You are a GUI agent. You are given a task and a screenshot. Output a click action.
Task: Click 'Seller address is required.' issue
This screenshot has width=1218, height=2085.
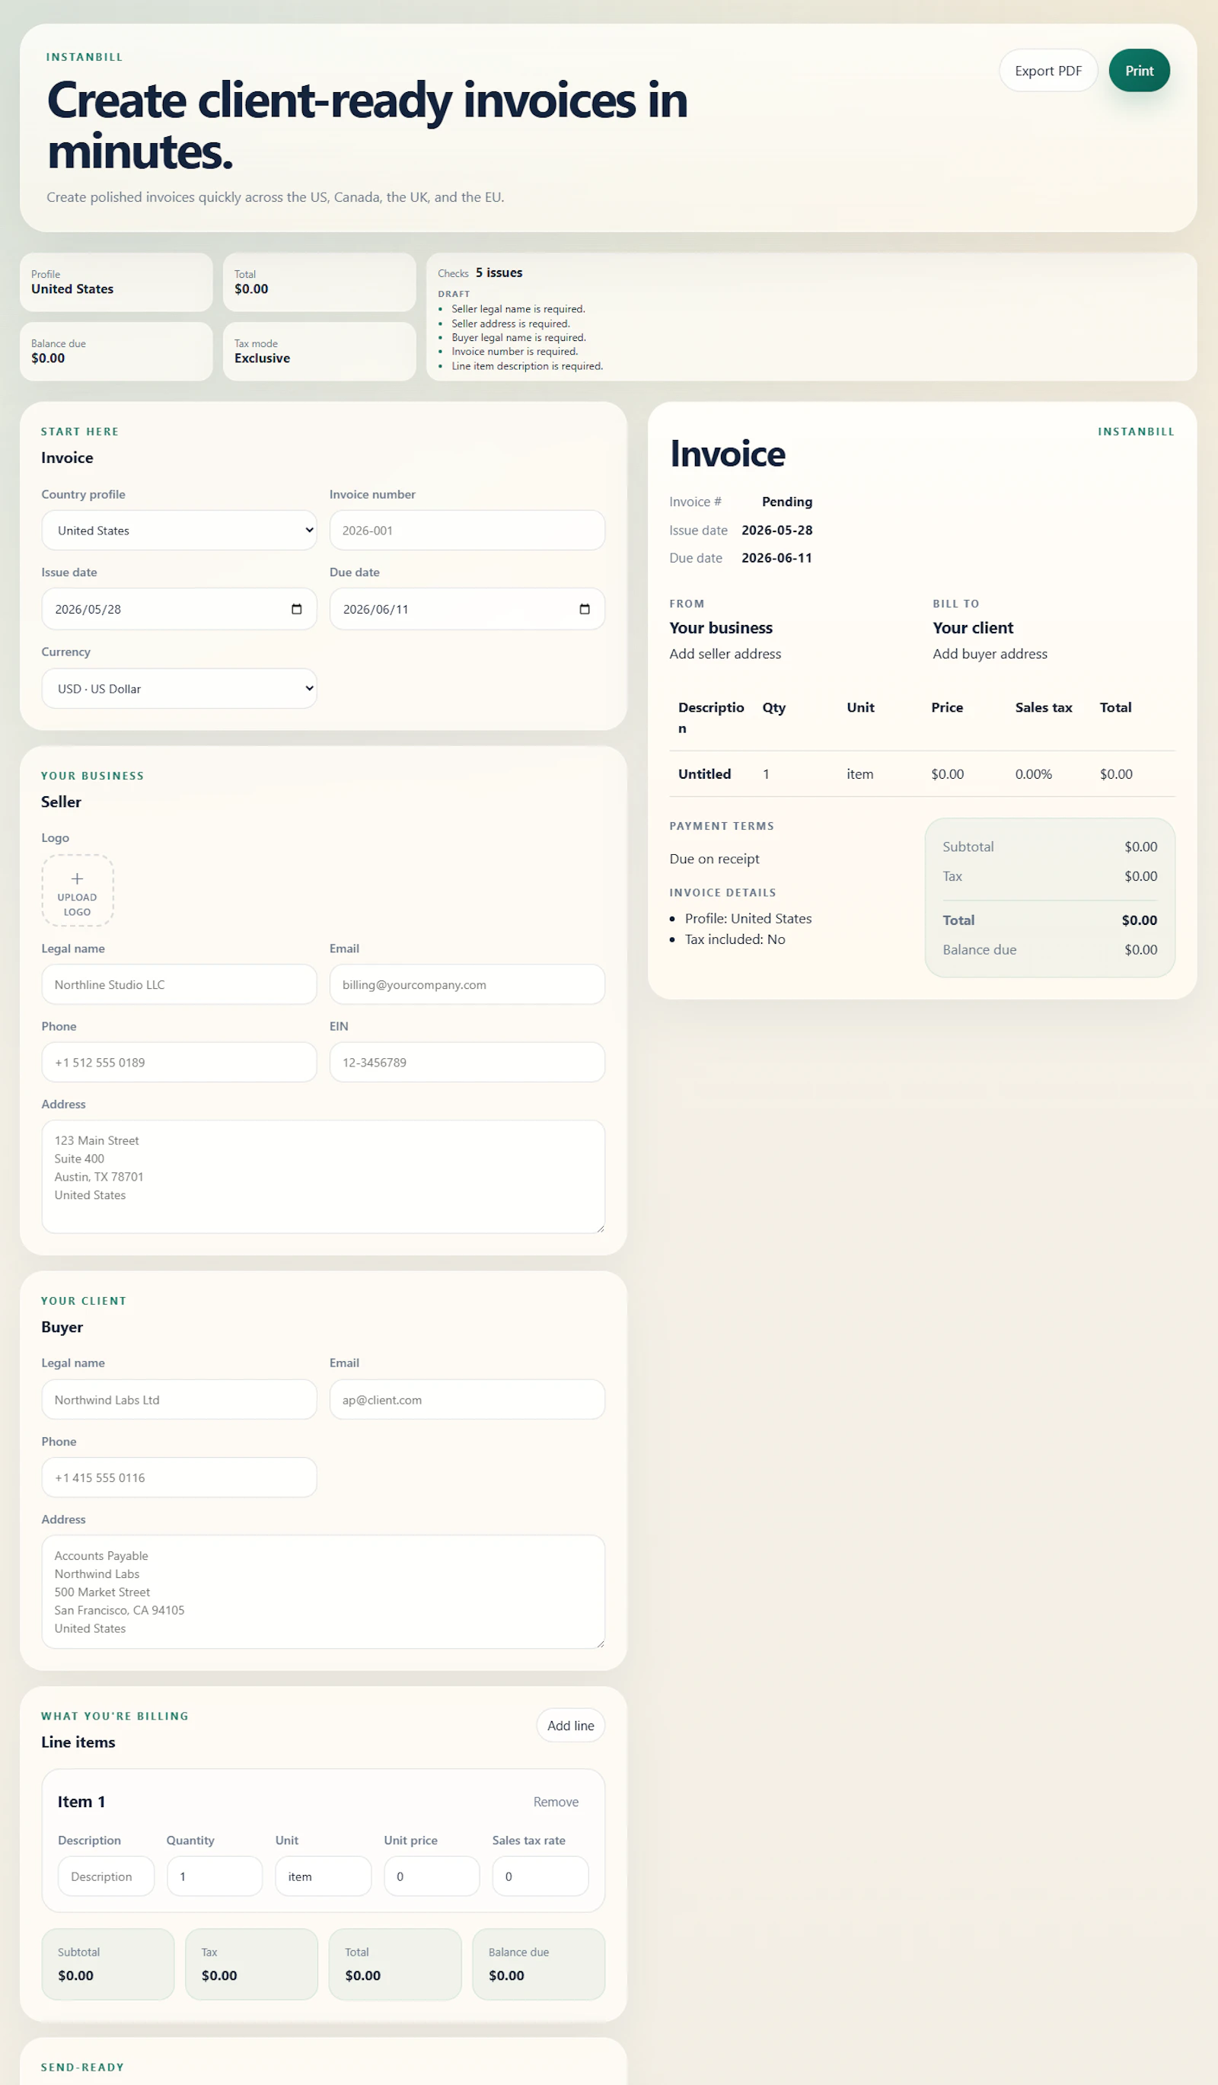click(511, 324)
